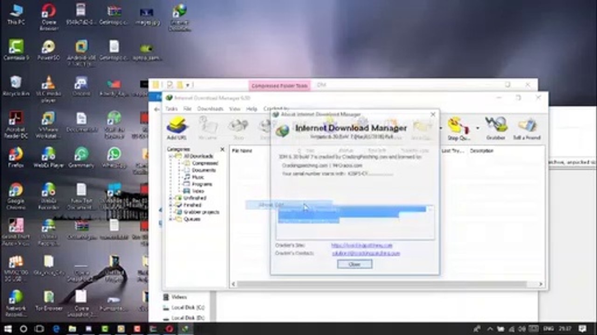The image size is (597, 335).
Task: Click the dimmed Resume toolbar icon
Action: tap(207, 128)
